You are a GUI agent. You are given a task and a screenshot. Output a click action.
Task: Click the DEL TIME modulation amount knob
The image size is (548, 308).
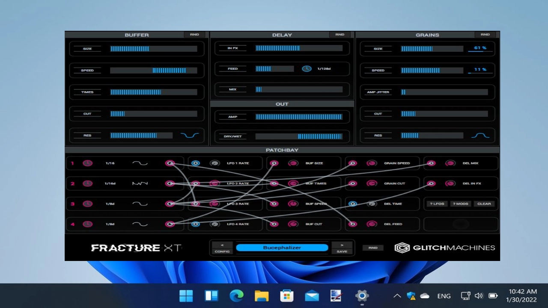point(372,204)
